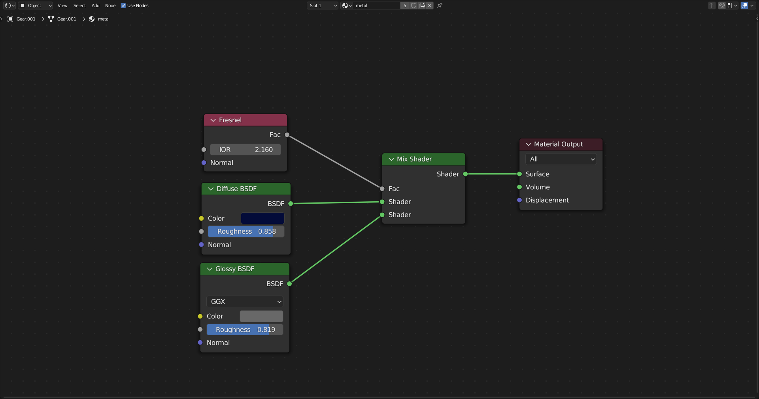Toggle the fake user shield icon
Image resolution: width=759 pixels, height=399 pixels.
point(413,6)
